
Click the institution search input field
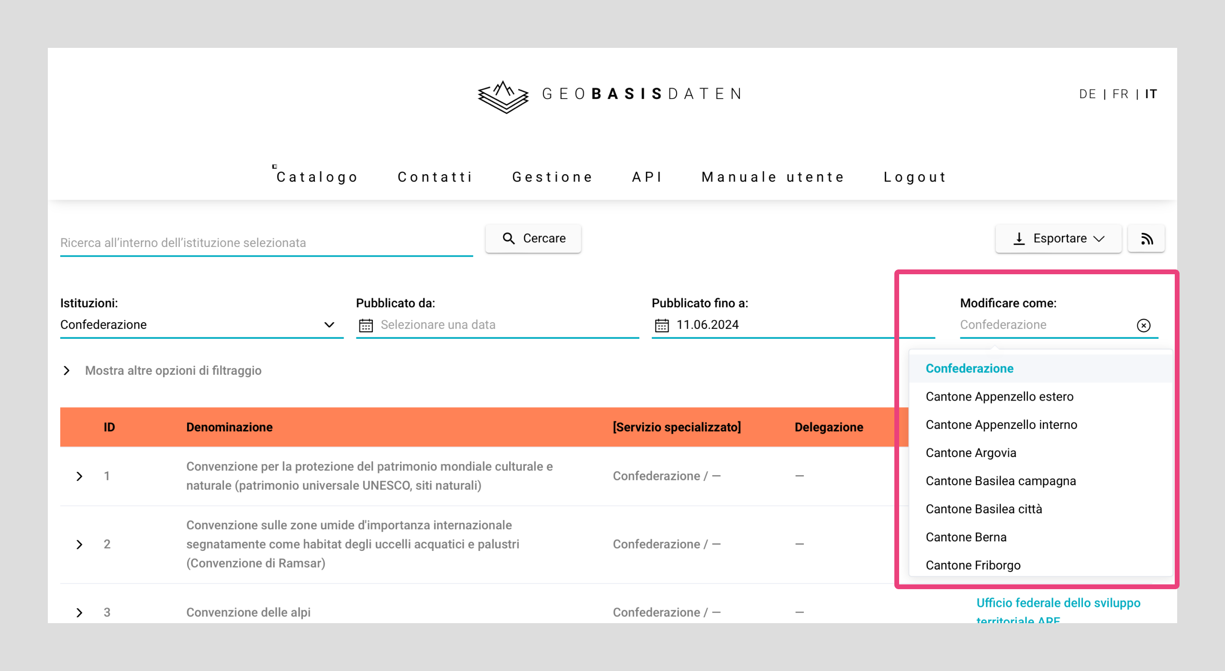click(x=266, y=243)
